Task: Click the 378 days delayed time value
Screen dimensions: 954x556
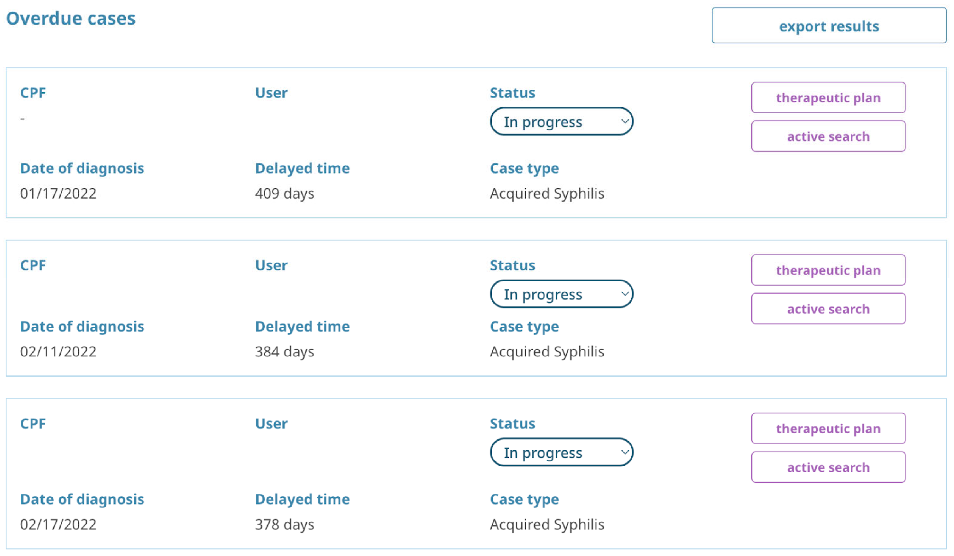Action: coord(284,524)
